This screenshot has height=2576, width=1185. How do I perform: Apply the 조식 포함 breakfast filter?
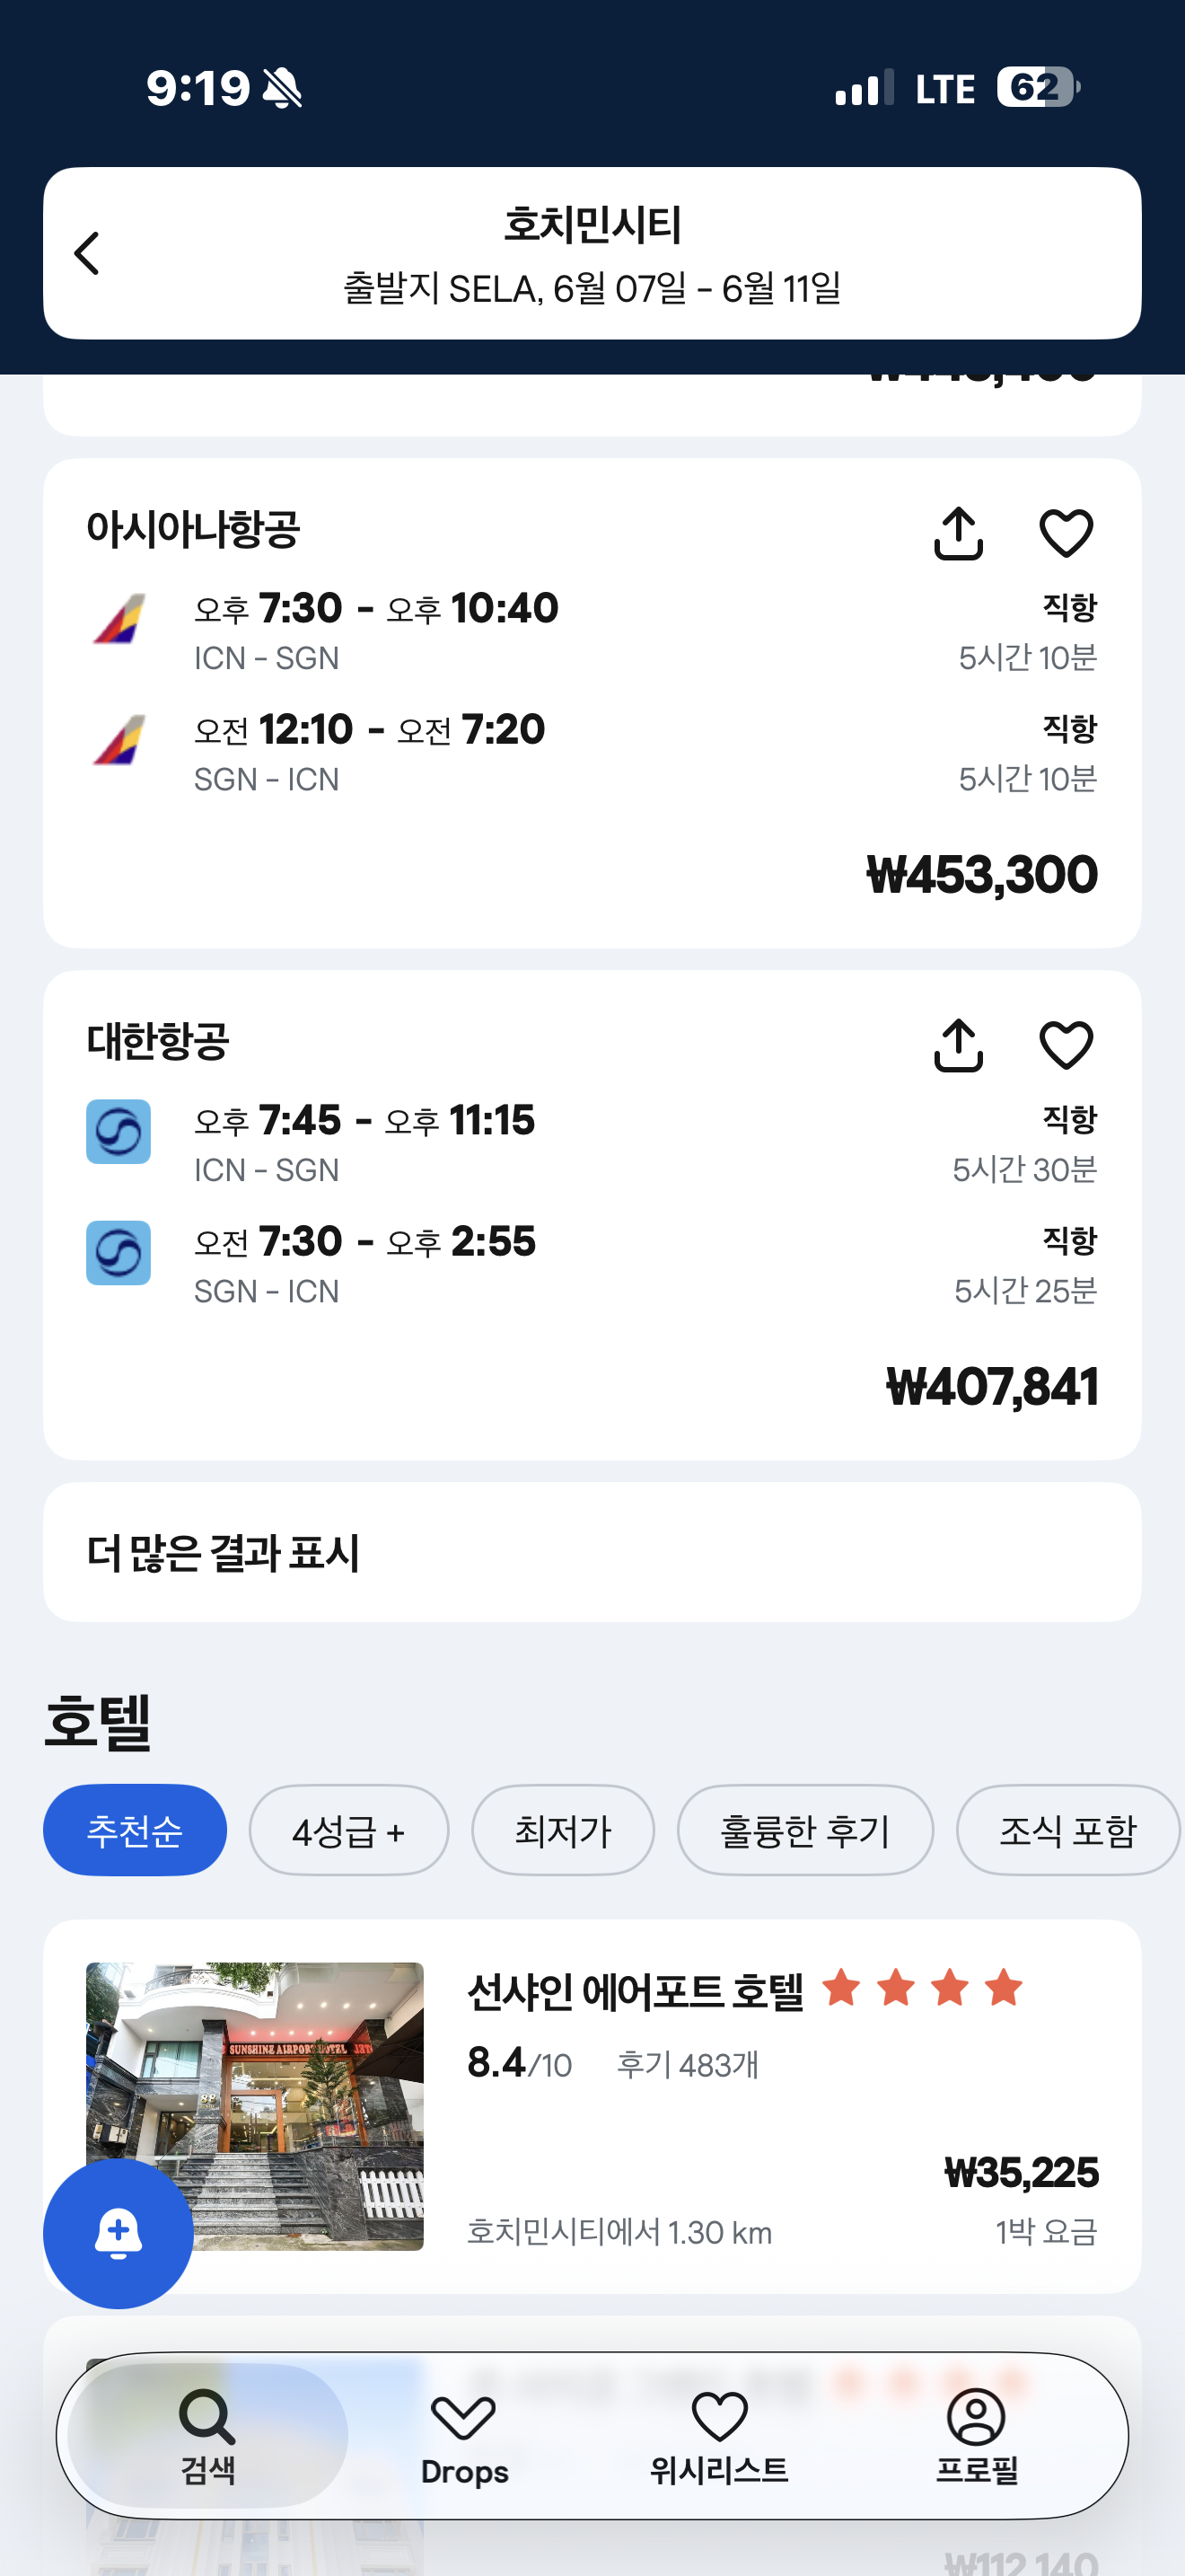click(1067, 1830)
